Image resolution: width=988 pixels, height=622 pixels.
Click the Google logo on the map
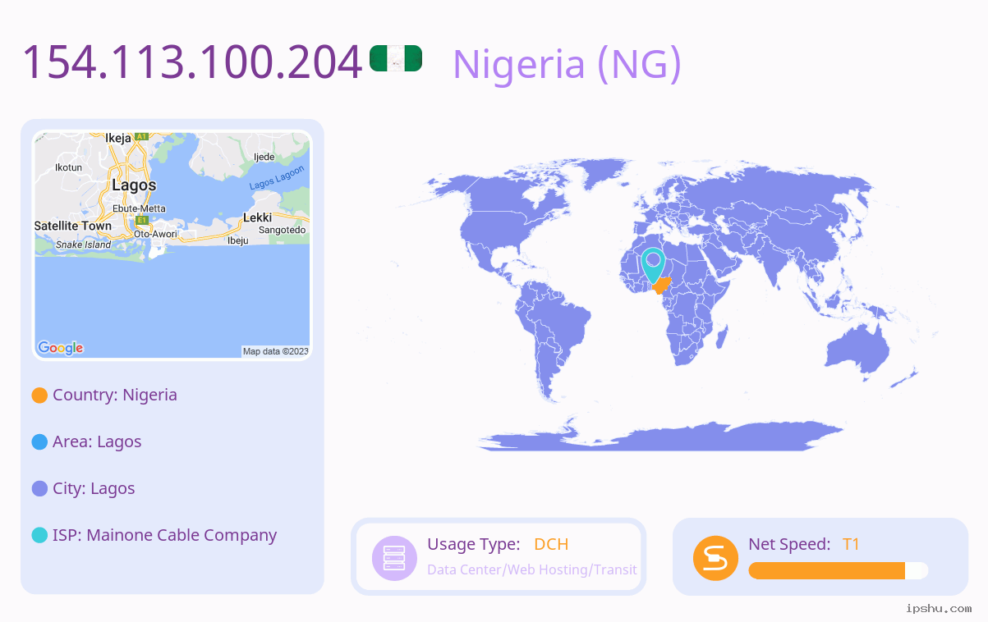[61, 348]
